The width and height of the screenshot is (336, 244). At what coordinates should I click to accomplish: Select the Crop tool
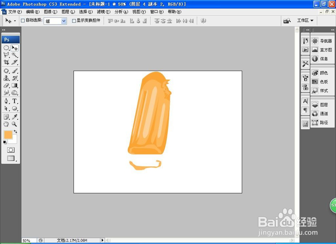[6, 62]
